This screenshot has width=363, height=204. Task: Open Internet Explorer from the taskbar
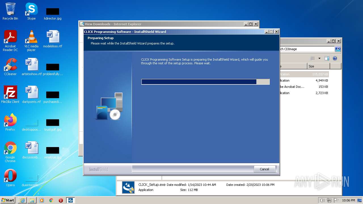pyautogui.click(x=22, y=200)
